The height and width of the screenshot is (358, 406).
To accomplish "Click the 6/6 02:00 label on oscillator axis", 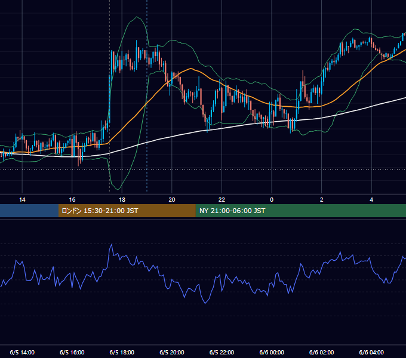I will tap(322, 352).
